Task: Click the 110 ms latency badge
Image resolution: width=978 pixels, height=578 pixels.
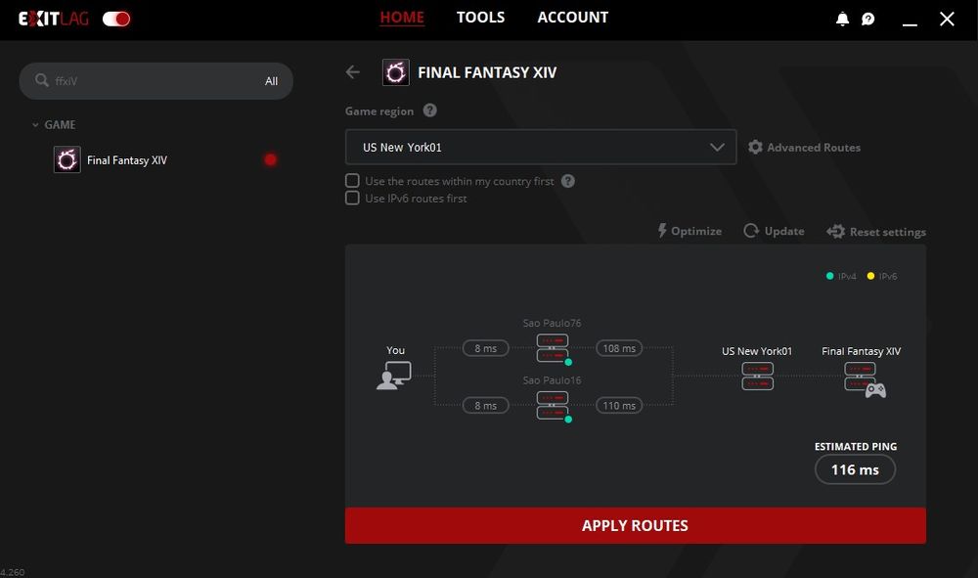Action: pos(619,405)
